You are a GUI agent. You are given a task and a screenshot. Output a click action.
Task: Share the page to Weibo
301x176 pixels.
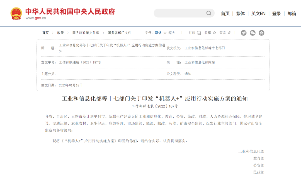coord(244,33)
